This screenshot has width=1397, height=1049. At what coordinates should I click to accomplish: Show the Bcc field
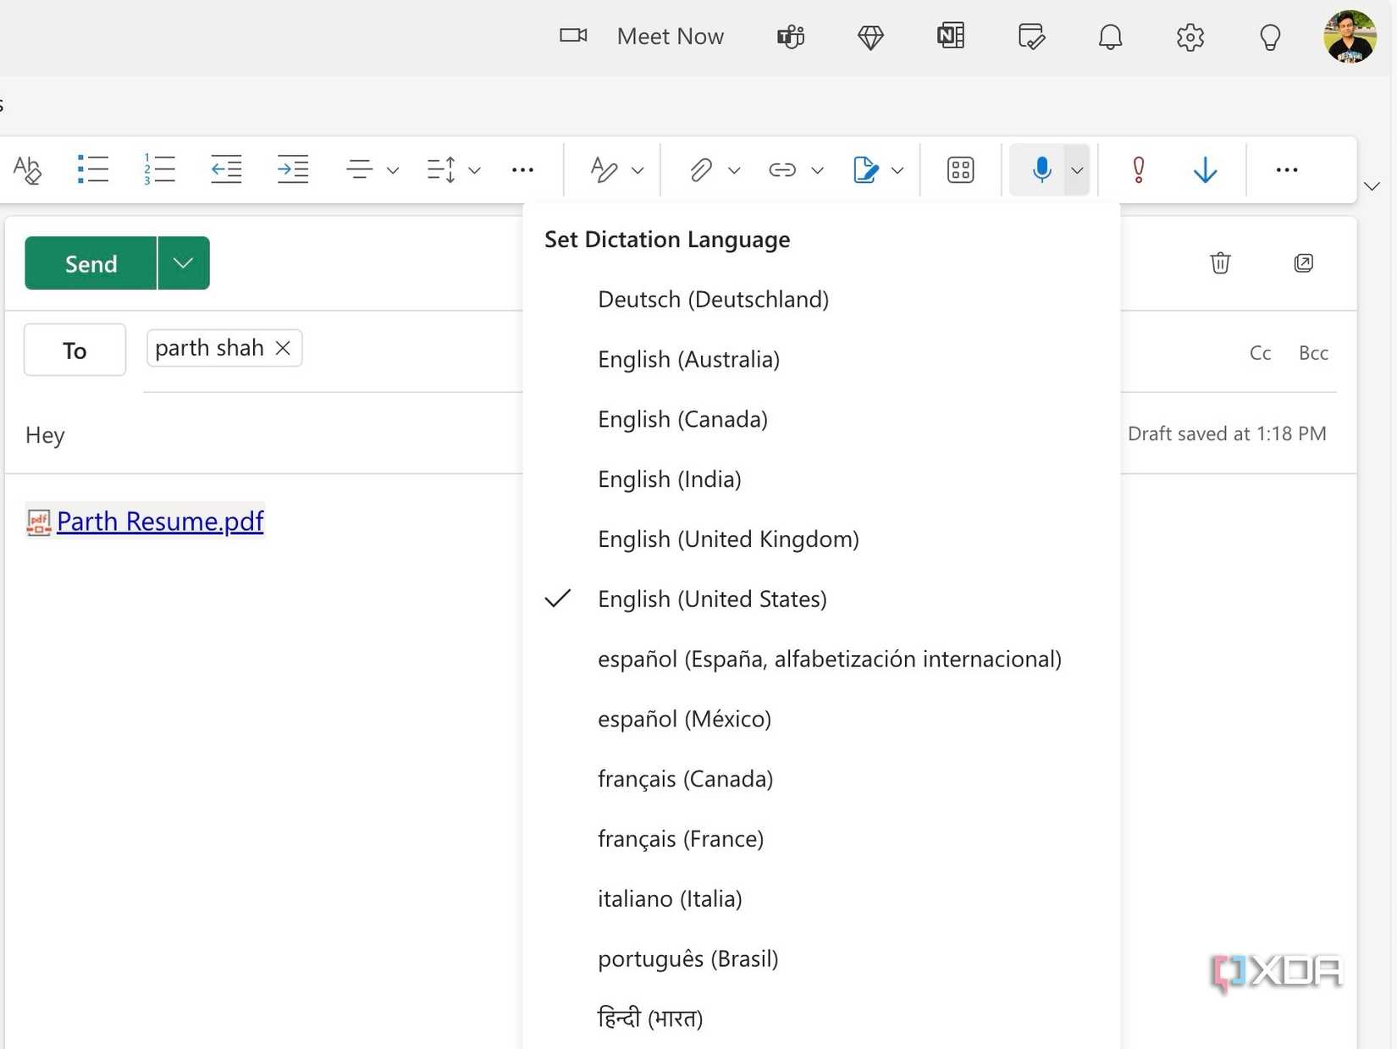pyautogui.click(x=1313, y=353)
